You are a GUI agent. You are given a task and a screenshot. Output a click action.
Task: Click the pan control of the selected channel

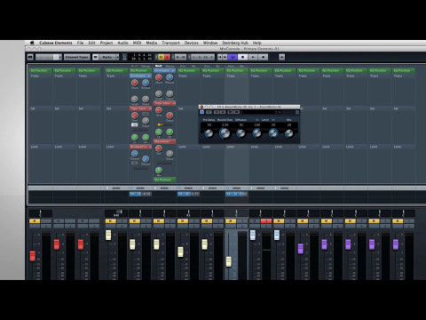point(236,213)
